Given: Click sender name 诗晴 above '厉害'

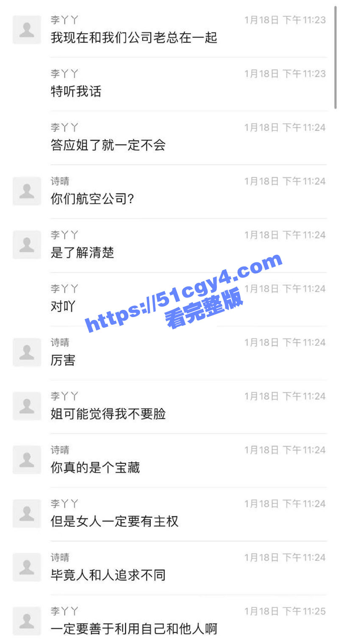Looking at the screenshot, I should (60, 342).
